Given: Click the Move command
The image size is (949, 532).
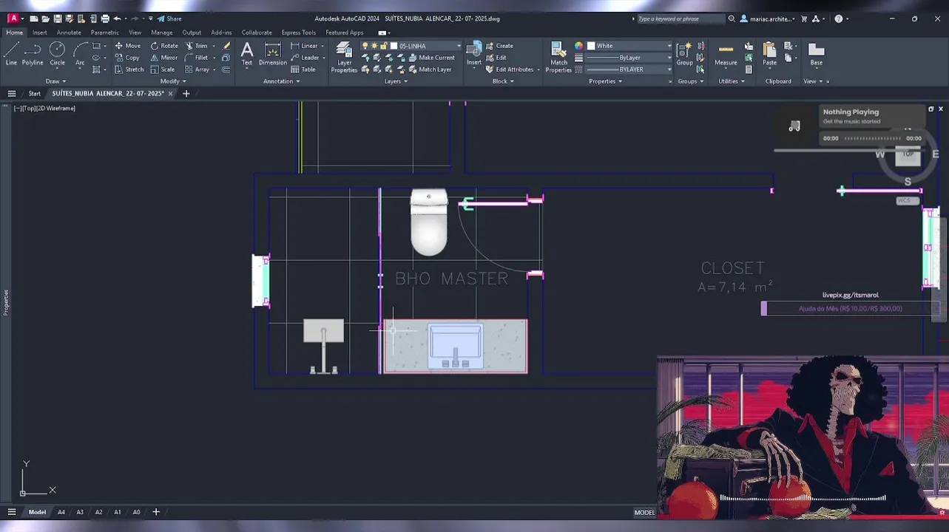Looking at the screenshot, I should 127,46.
